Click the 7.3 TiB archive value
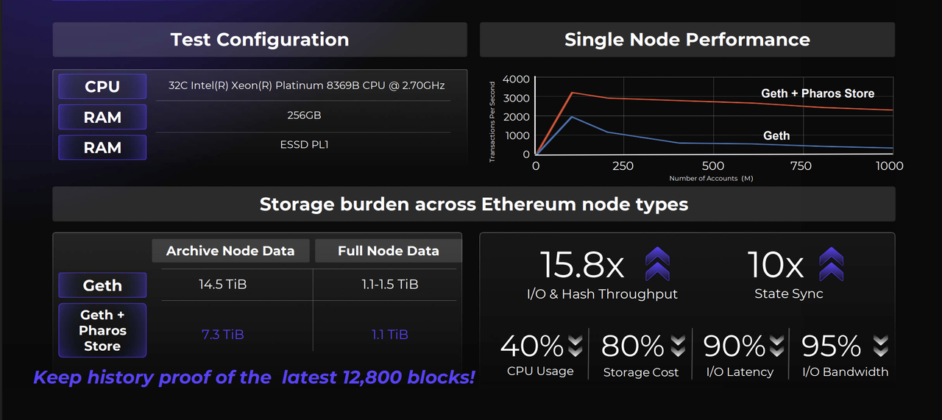This screenshot has width=942, height=420. click(x=222, y=334)
